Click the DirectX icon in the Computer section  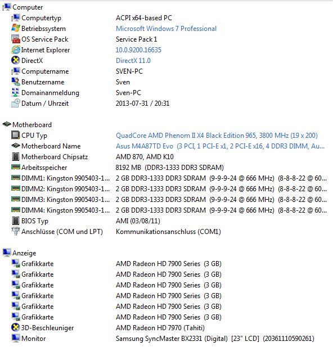point(15,60)
